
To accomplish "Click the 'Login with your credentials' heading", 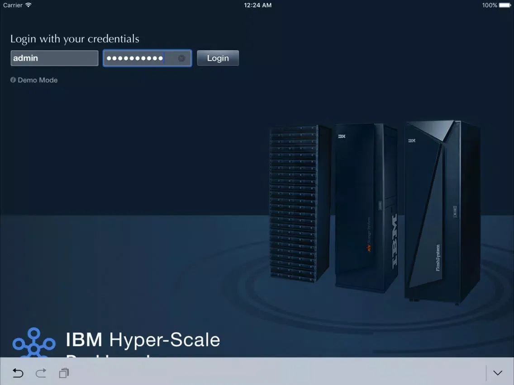I will (x=75, y=38).
